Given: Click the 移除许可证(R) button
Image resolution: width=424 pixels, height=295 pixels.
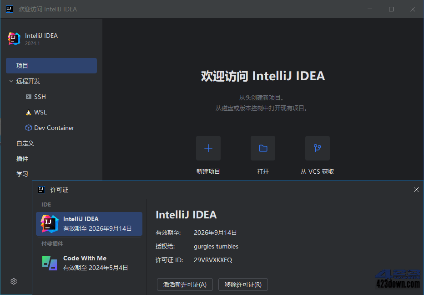Looking at the screenshot, I should pos(243,284).
